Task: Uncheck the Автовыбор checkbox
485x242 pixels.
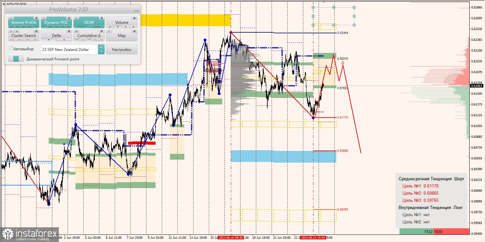Action: click(10, 49)
